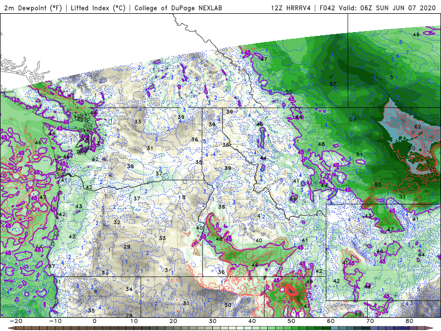The height and width of the screenshot is (331, 441).
Task: Click the 10 label on the color scale
Action: point(134,321)
